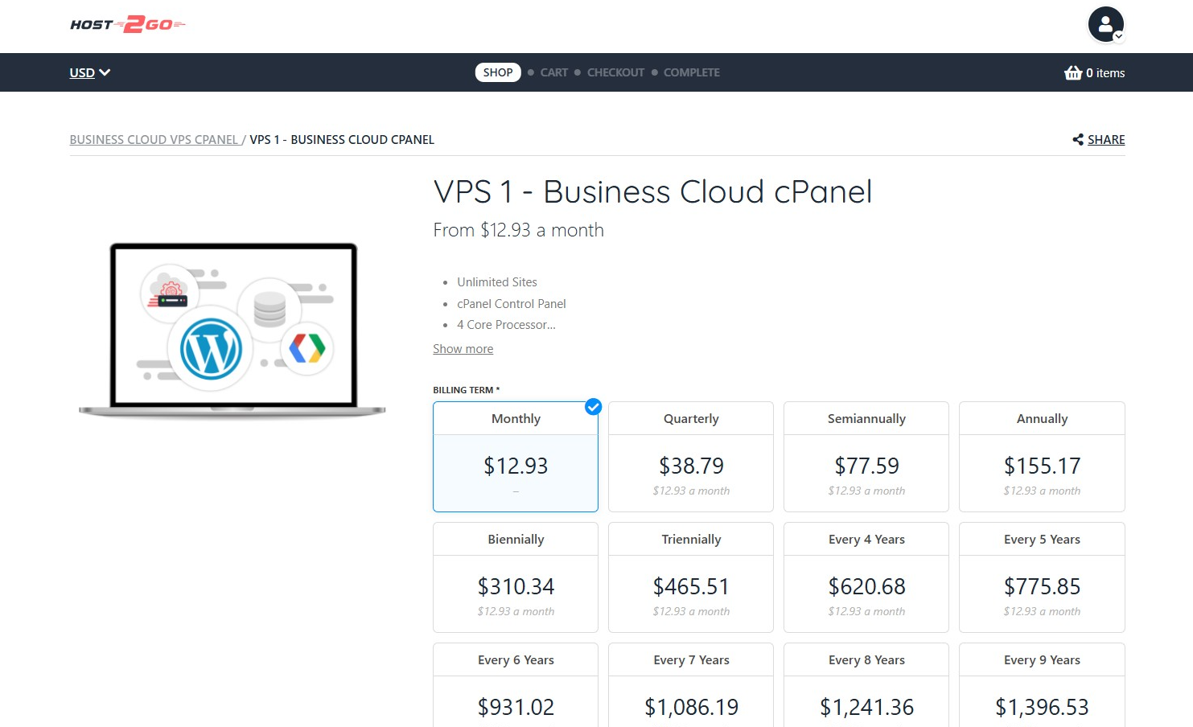Go to the CHECKOUT step

coord(615,72)
